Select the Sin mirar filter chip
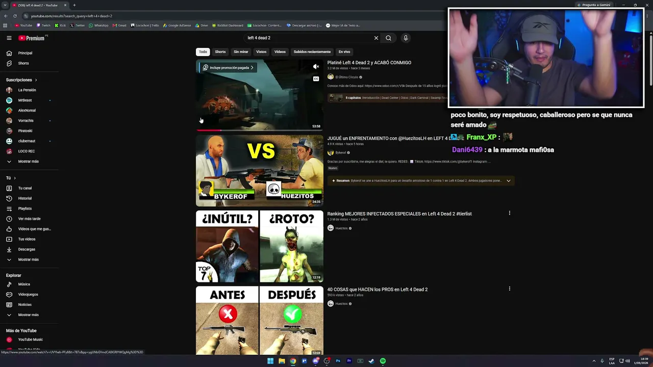This screenshot has width=653, height=367. [x=241, y=51]
